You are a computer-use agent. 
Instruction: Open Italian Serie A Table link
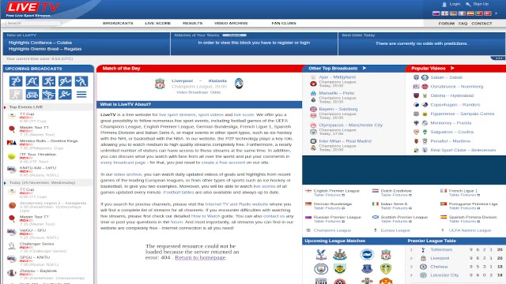[x=385, y=208]
